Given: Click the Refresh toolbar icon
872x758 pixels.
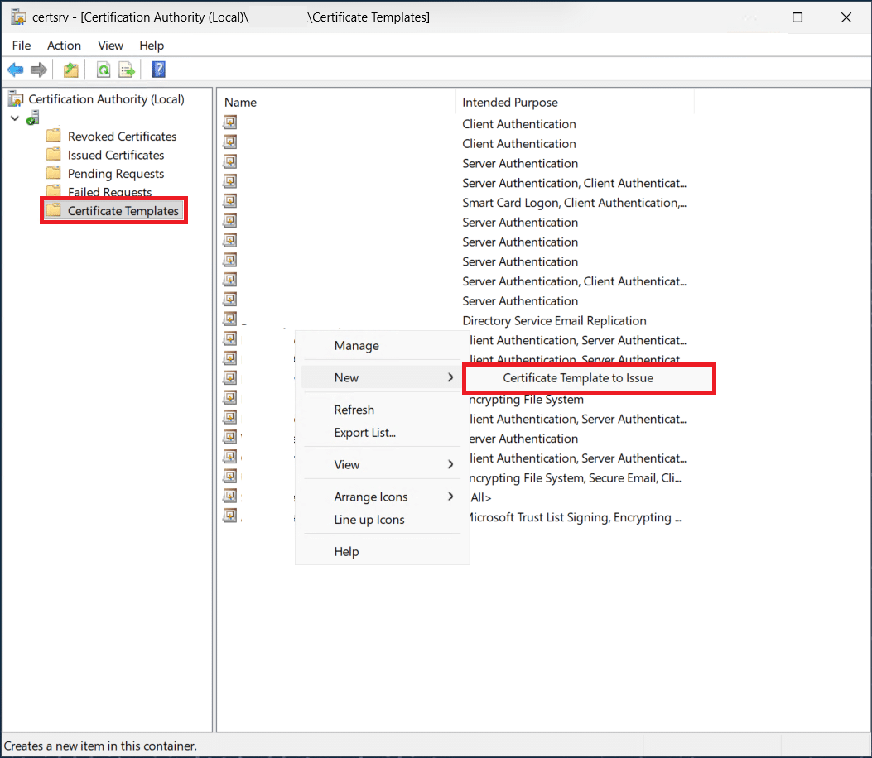Looking at the screenshot, I should (104, 70).
